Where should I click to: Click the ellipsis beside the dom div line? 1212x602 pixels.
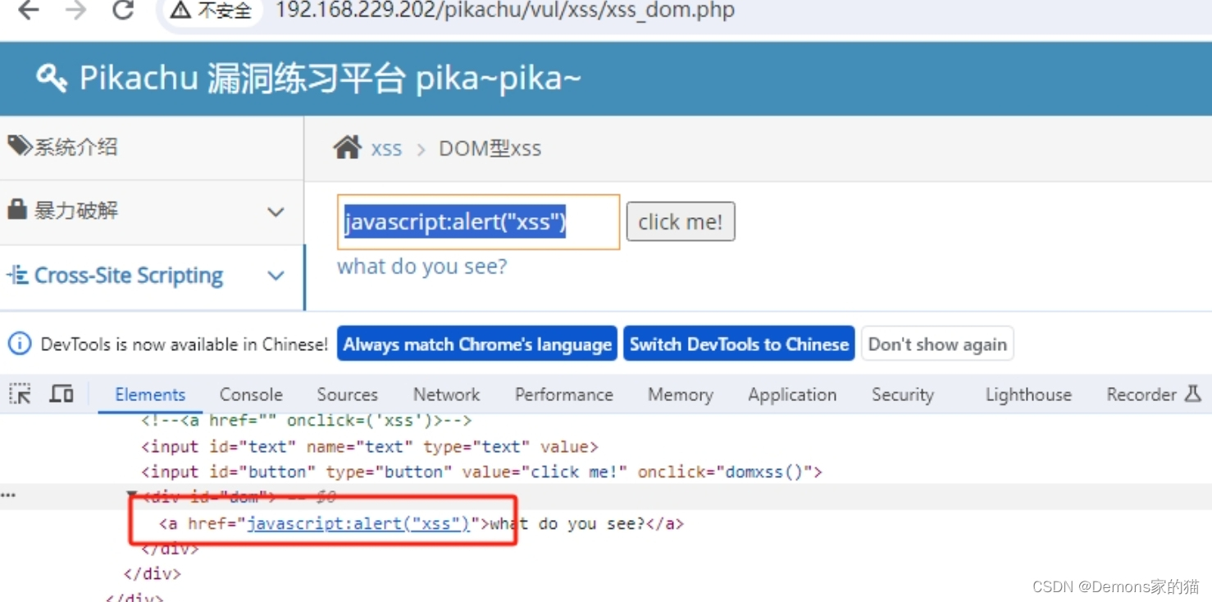tap(8, 496)
